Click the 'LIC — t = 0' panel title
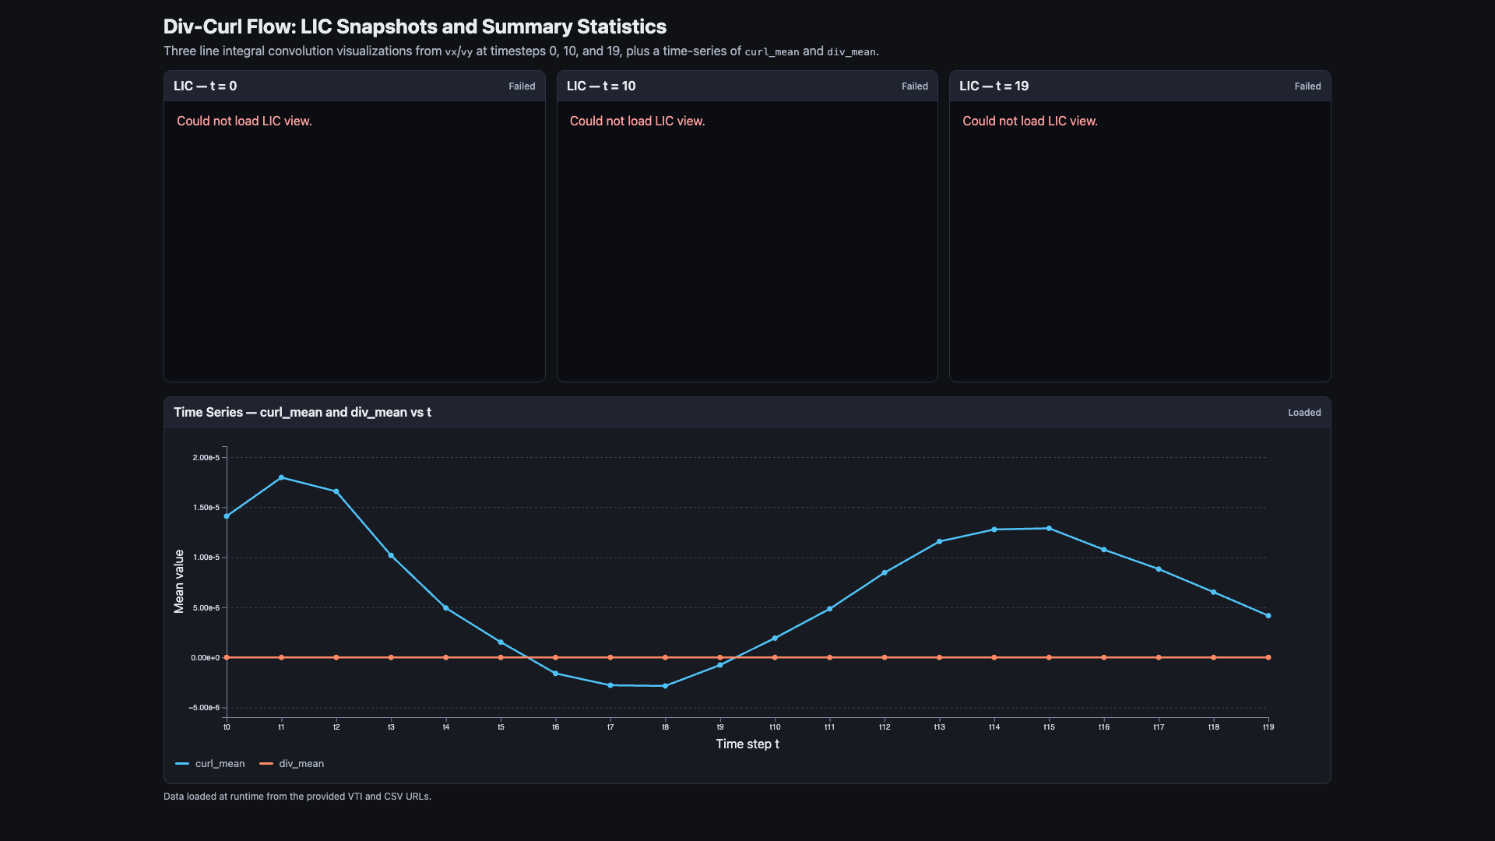This screenshot has height=841, width=1495. pos(206,86)
